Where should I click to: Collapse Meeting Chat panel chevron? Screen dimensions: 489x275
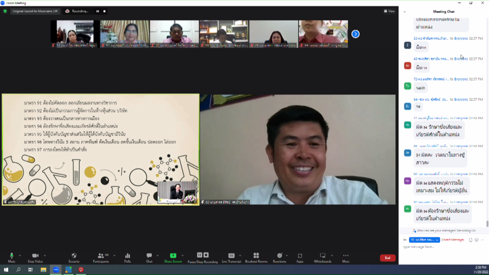[x=405, y=12]
